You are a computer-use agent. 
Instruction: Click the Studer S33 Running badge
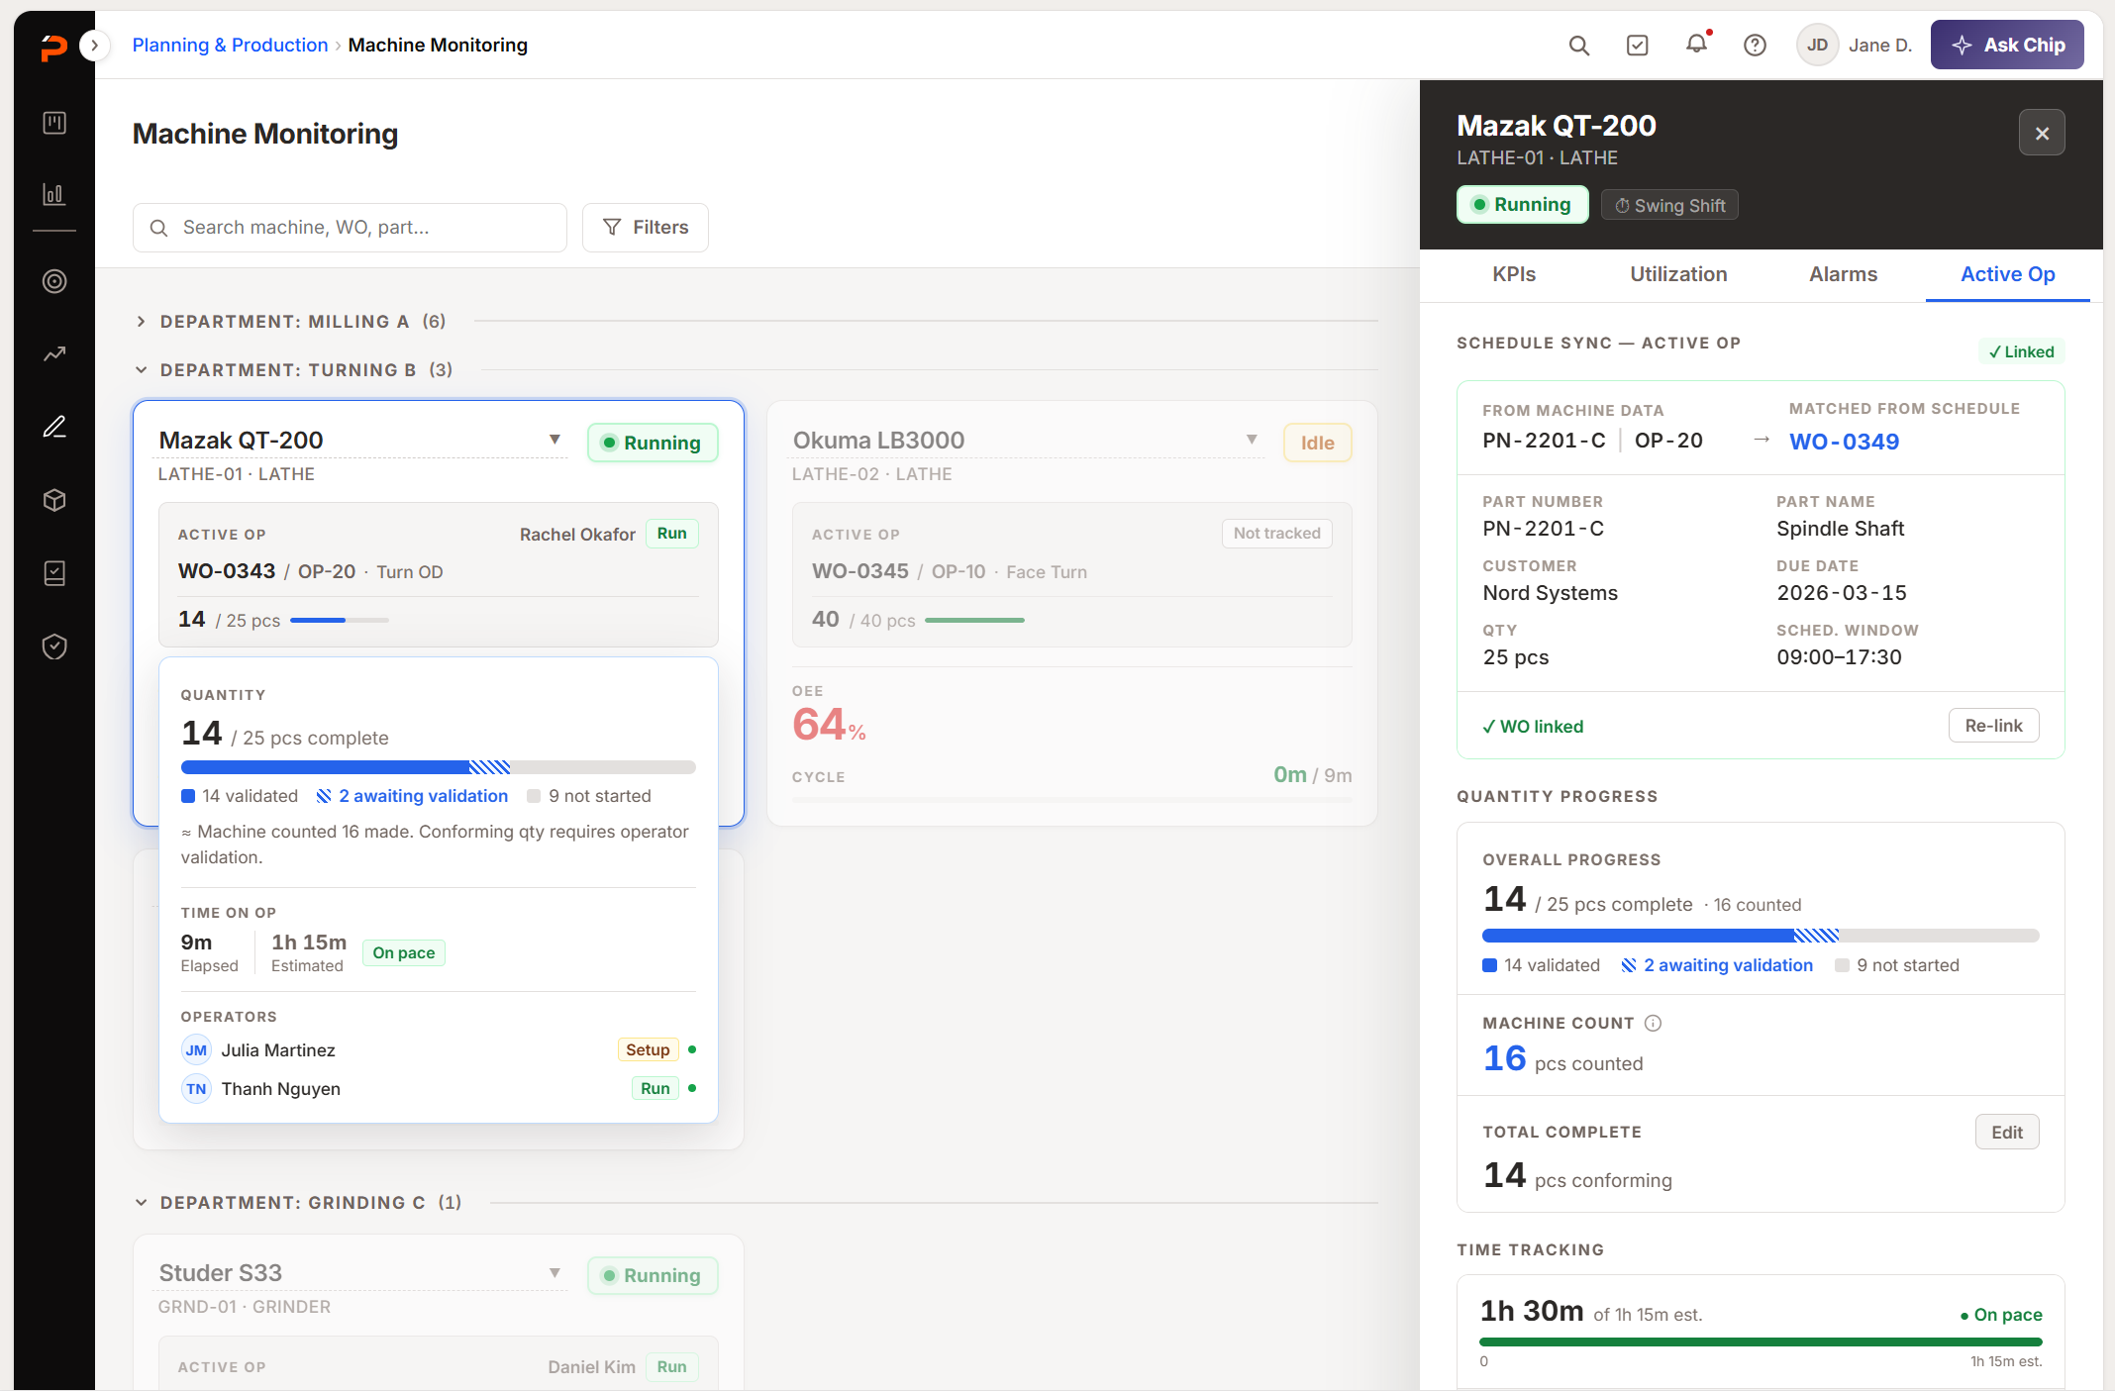[x=653, y=1275]
